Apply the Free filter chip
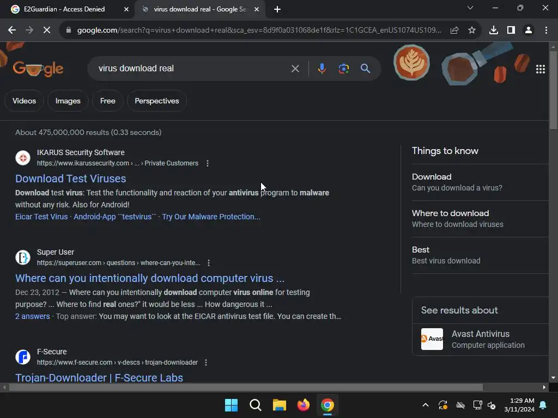This screenshot has height=418, width=558. [108, 101]
